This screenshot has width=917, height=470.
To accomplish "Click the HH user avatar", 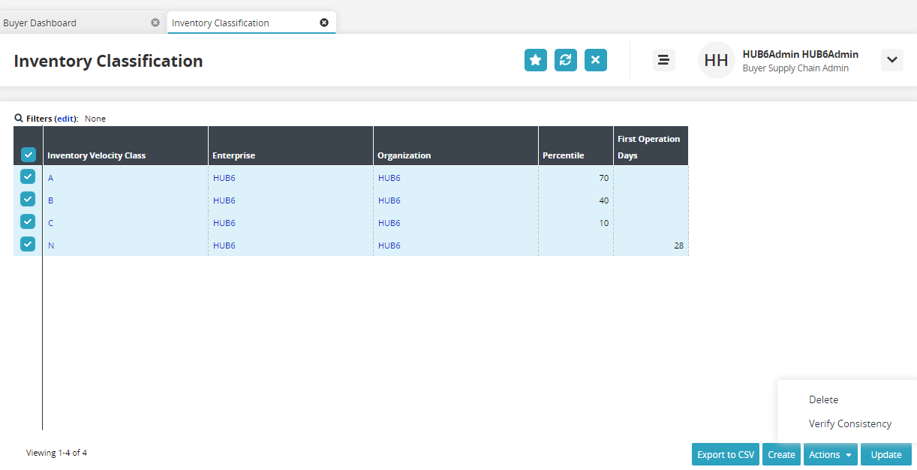I will click(716, 60).
